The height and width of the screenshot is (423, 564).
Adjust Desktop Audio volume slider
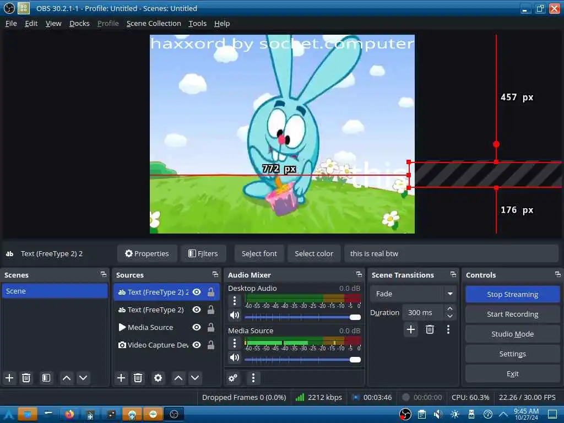click(302, 317)
